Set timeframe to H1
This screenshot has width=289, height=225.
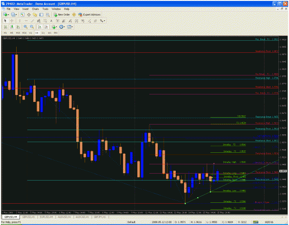(31, 33)
